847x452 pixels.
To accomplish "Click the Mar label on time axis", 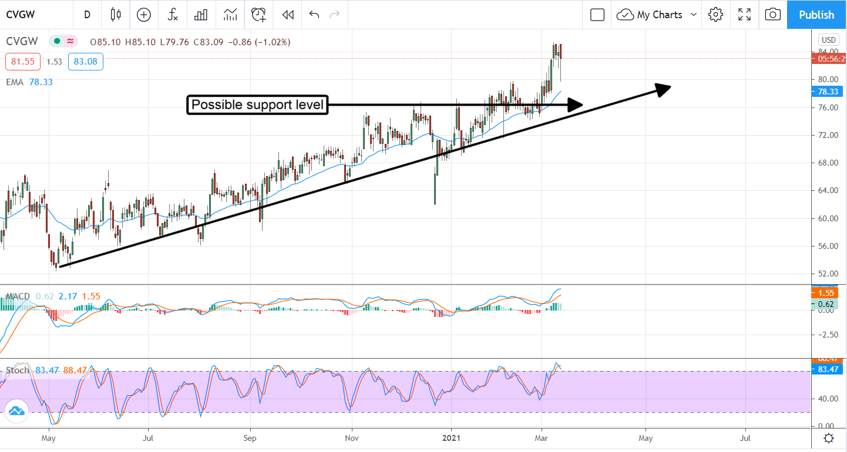I will [x=542, y=438].
